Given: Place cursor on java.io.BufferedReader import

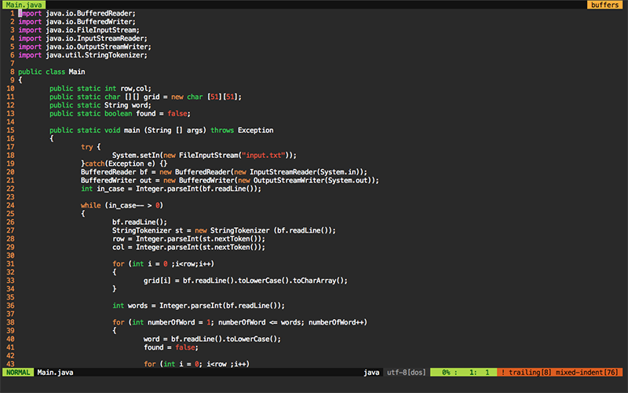Looking at the screenshot, I should tap(90, 13).
